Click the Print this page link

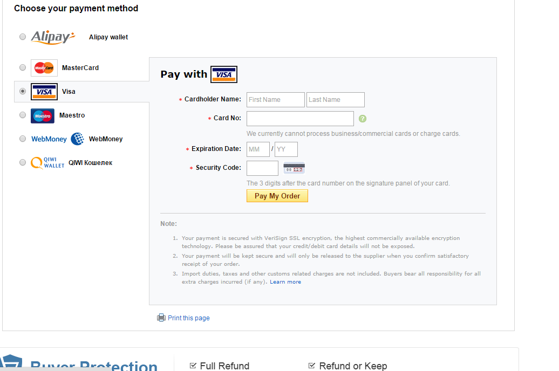pos(189,318)
